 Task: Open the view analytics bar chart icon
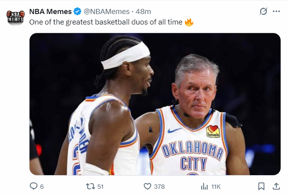(x=204, y=186)
